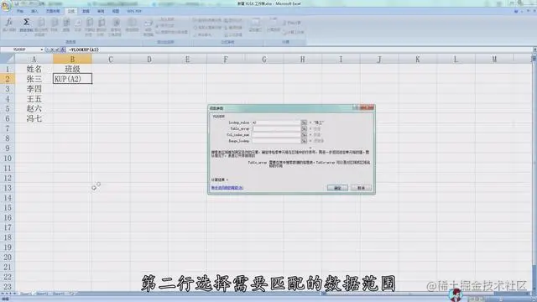This screenshot has width=537, height=302.
Task: Click the AutoSum sigma icon
Action: 26,23
